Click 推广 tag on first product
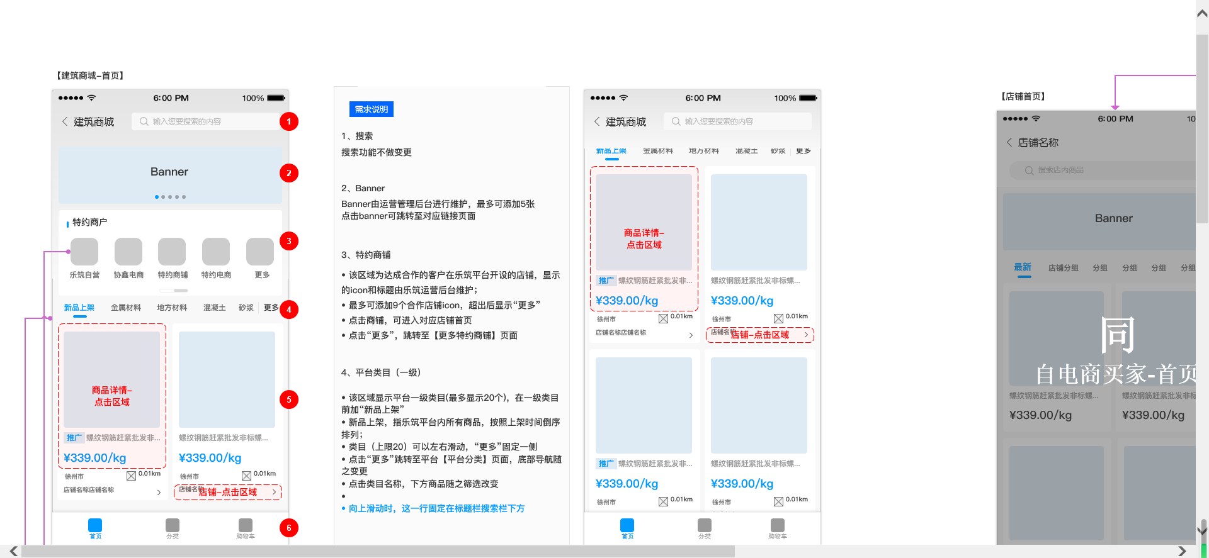 [74, 438]
